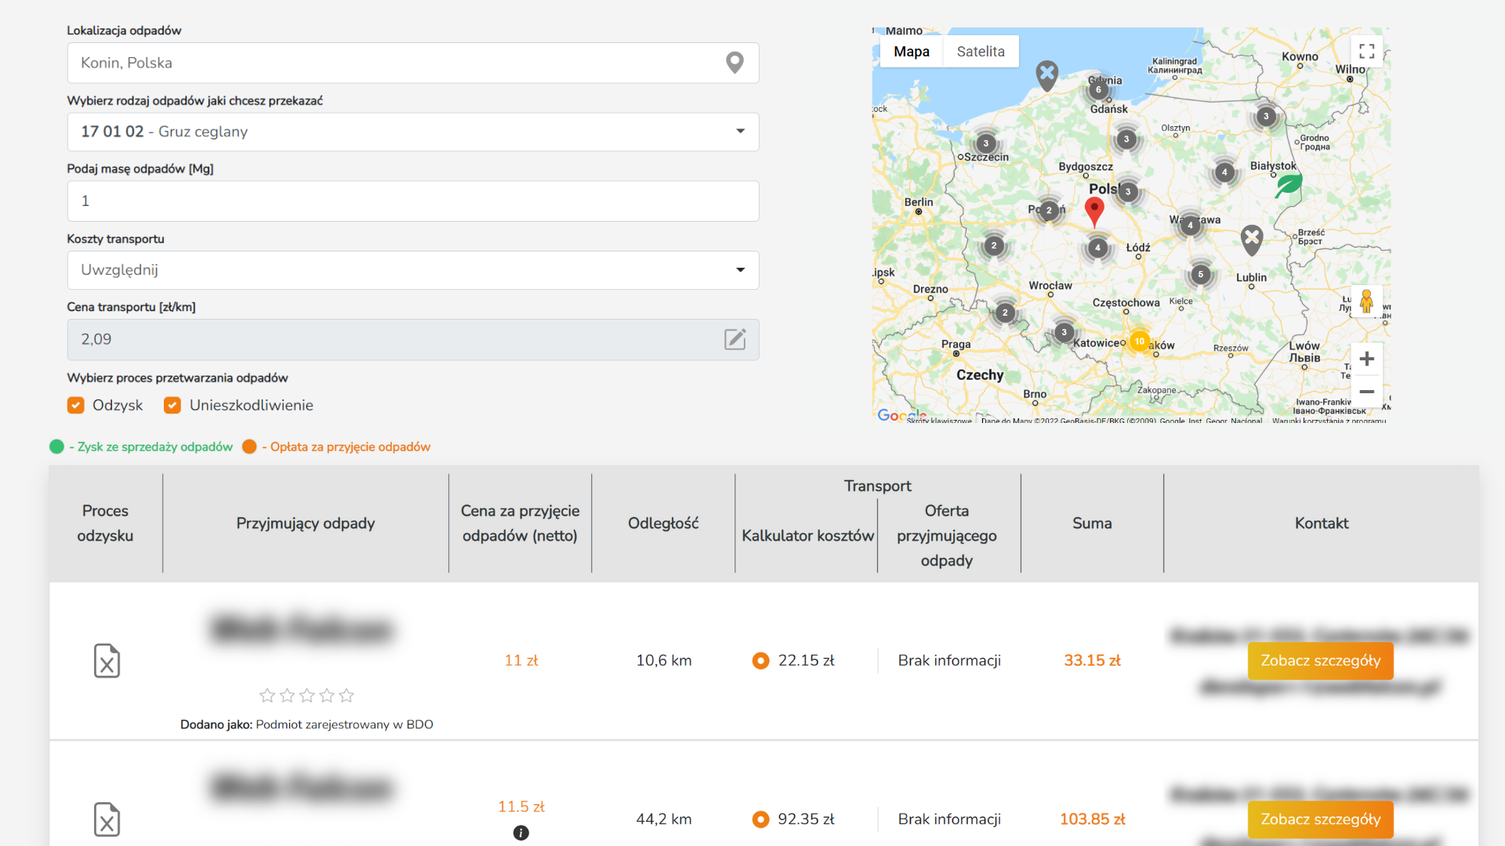
Task: Click cluster marker 2 southwest of Wrocław
Action: click(1005, 313)
